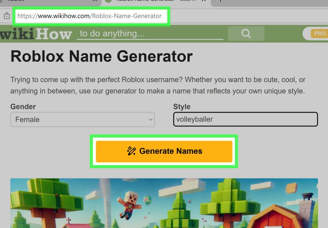Click the Style field containing volleyballer
This screenshot has width=328, height=228.
pos(246,119)
